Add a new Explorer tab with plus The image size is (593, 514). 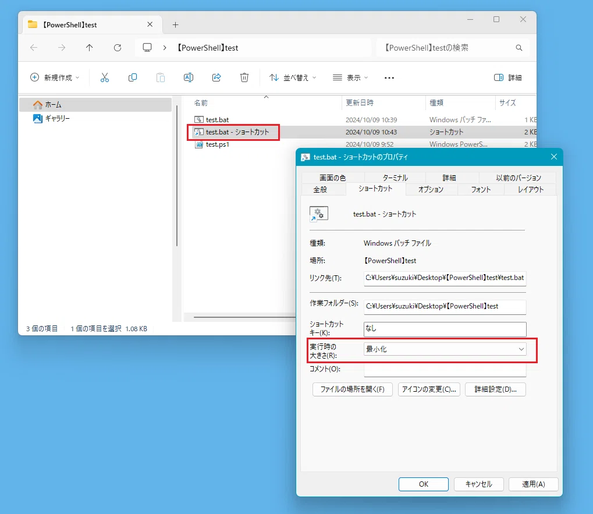[x=175, y=25]
